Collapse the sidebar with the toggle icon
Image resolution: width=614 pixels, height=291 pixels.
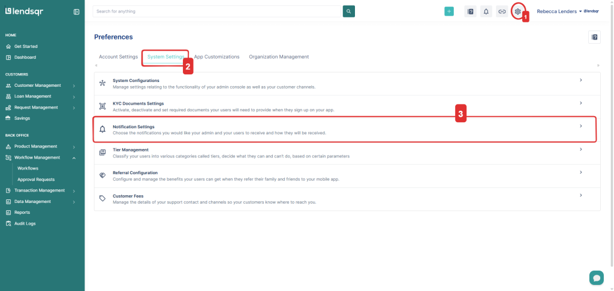coord(76,11)
